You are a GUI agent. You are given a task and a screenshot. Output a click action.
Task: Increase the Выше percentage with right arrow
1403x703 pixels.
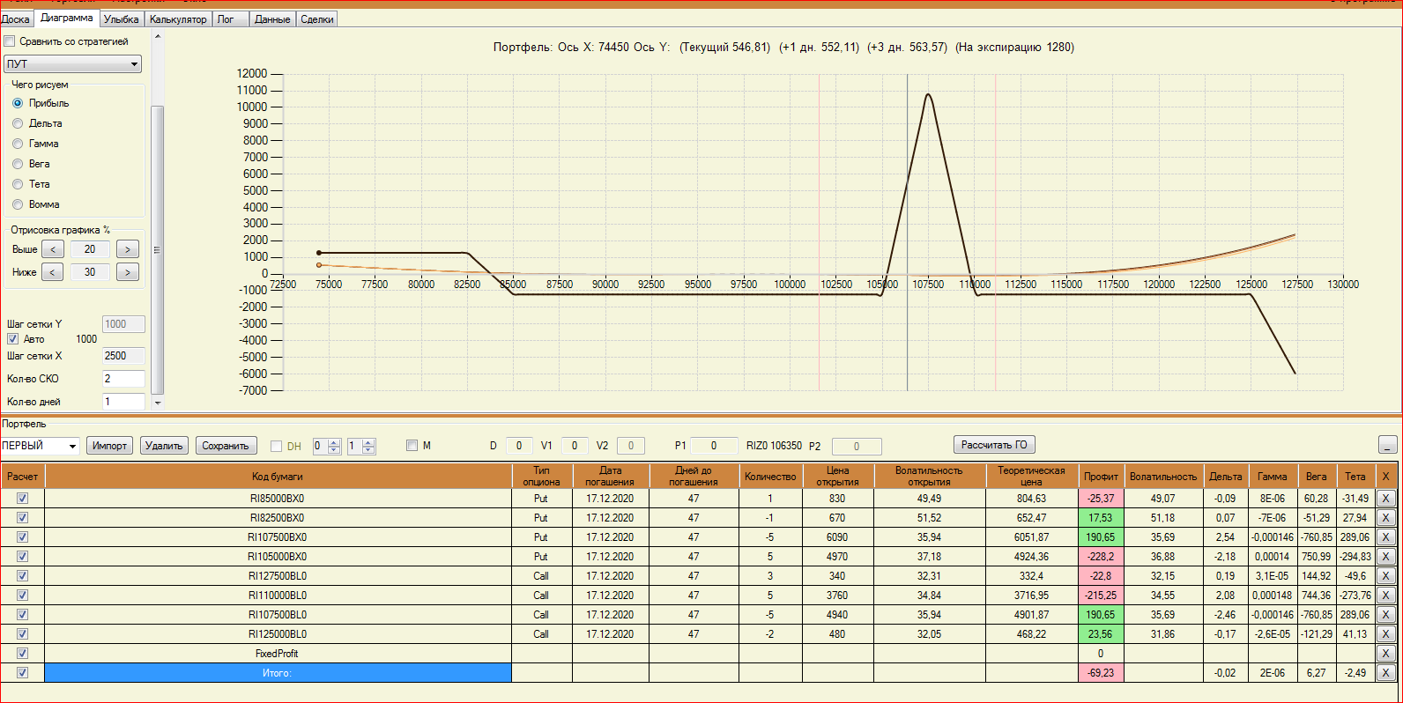(x=128, y=249)
